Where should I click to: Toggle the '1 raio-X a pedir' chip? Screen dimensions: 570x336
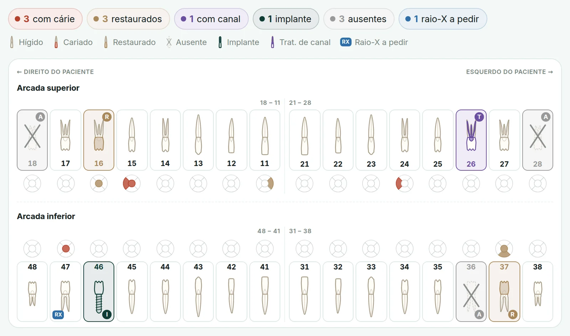[443, 19]
